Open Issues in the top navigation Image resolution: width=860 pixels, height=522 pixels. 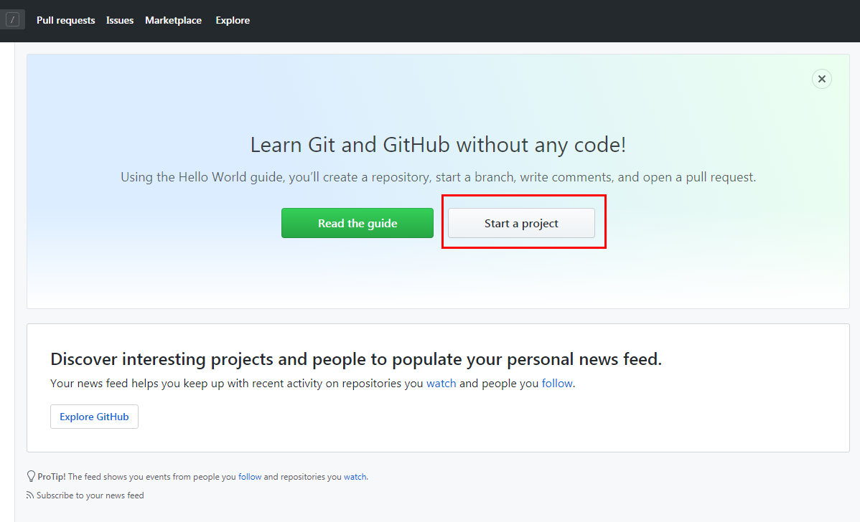coord(120,20)
